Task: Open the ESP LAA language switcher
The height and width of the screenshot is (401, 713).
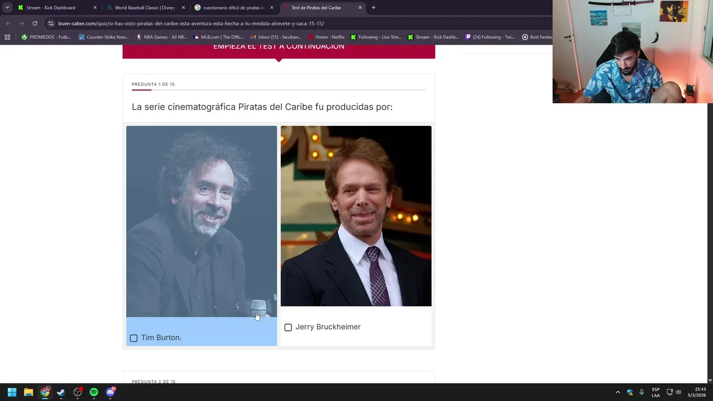Action: click(x=656, y=392)
